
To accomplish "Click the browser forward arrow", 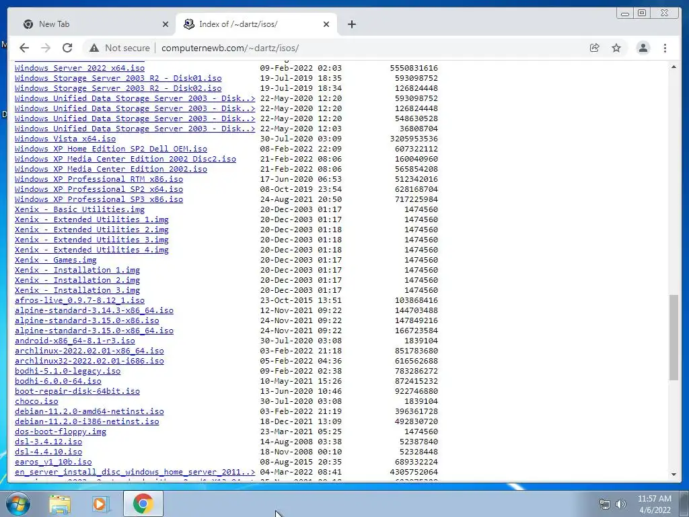I will [46, 48].
